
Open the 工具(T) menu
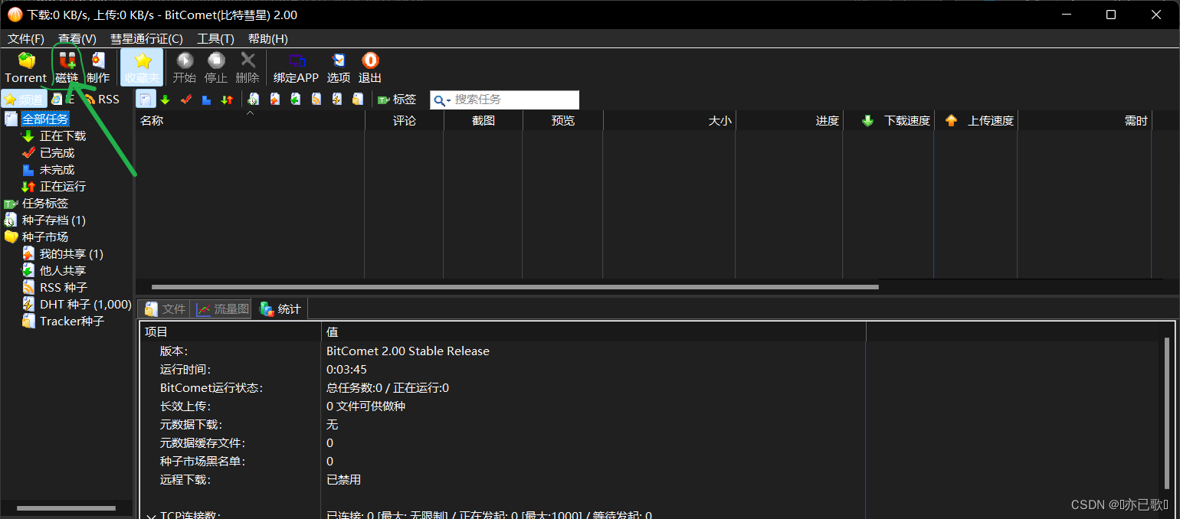click(x=215, y=38)
